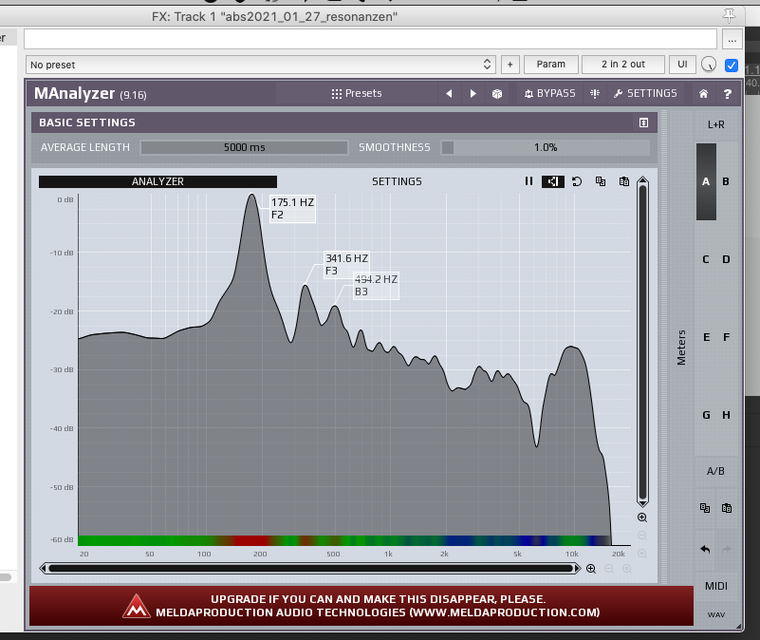The height and width of the screenshot is (640, 760).
Task: Select preset slot H
Action: coord(726,415)
